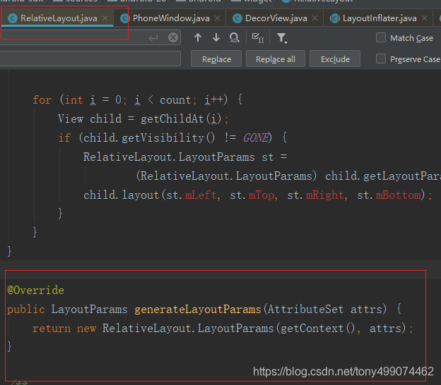441x385 pixels.
Task: Toggle select all occurrences icon
Action: [x=258, y=38]
